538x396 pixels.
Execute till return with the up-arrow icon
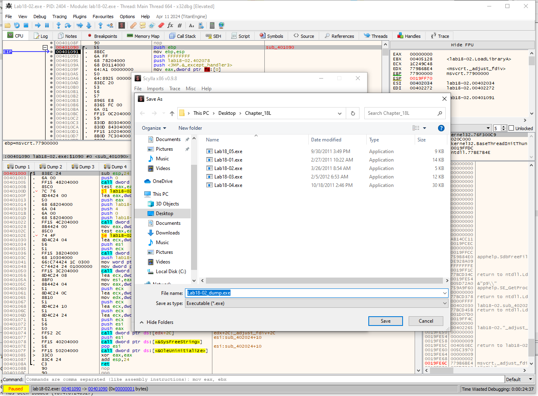click(101, 25)
